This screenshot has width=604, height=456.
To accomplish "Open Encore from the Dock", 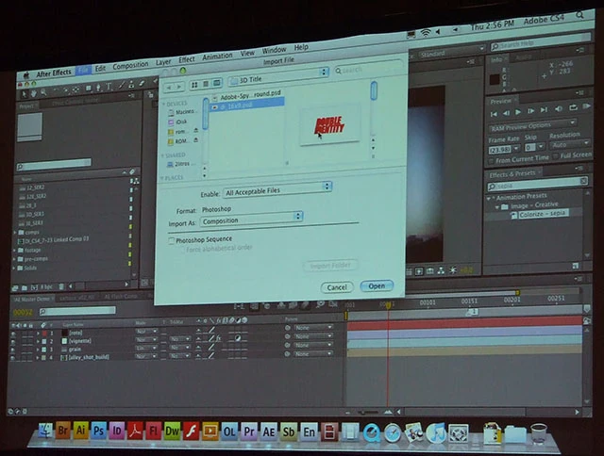I will 309,432.
